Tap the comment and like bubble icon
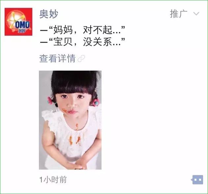The image size is (208, 194). tap(197, 180)
